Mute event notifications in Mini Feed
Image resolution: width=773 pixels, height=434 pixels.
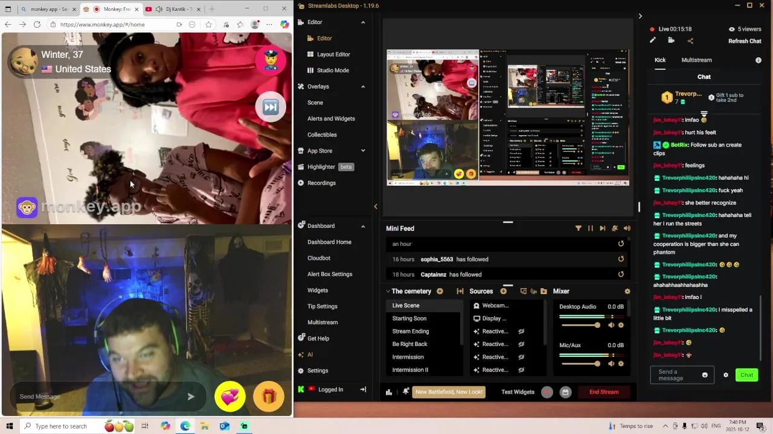point(615,228)
